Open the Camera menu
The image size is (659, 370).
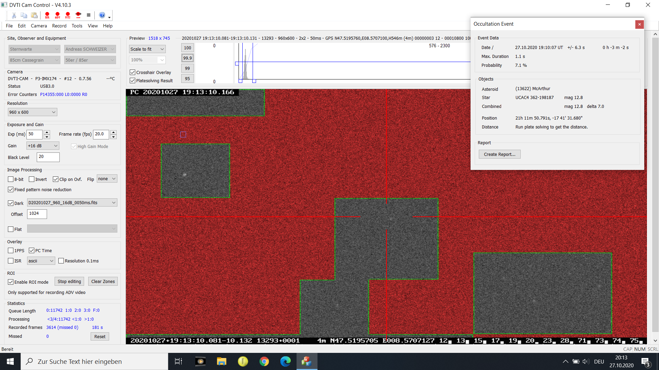click(39, 26)
